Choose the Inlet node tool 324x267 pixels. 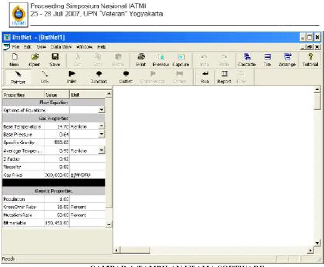coord(71,78)
